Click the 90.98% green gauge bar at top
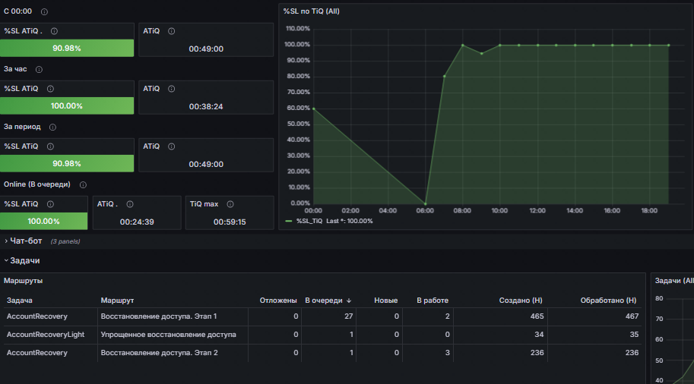694x384 pixels. pyautogui.click(x=67, y=48)
